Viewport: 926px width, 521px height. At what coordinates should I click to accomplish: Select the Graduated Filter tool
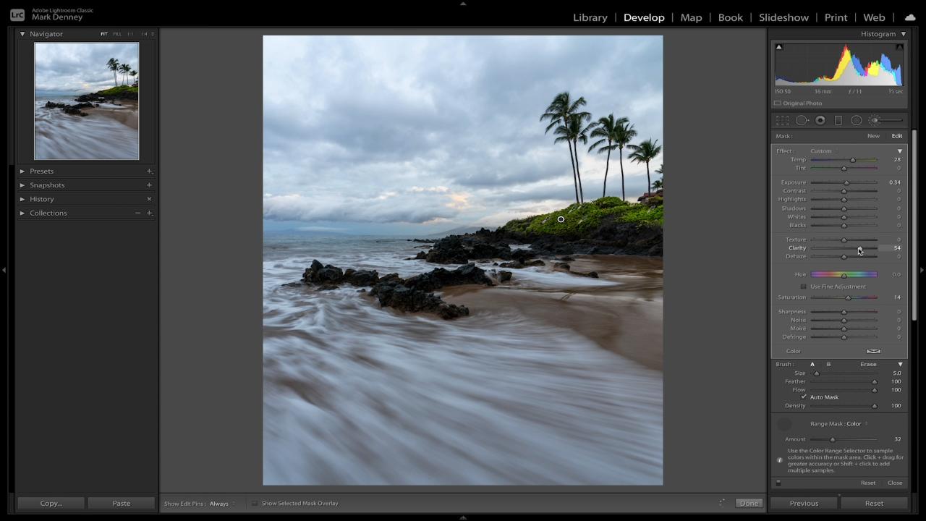pyautogui.click(x=838, y=120)
